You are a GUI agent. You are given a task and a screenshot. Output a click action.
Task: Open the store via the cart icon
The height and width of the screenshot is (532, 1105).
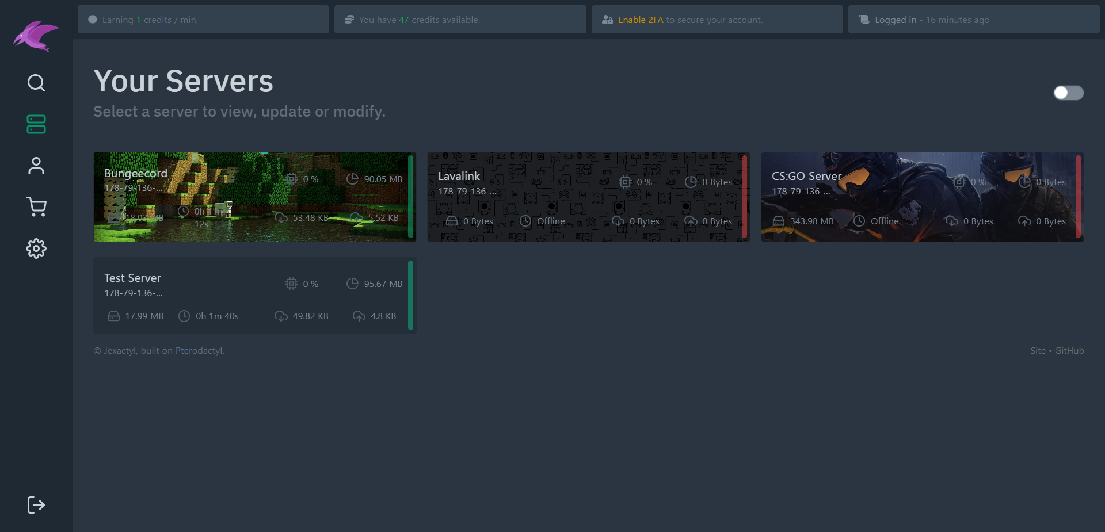[36, 206]
